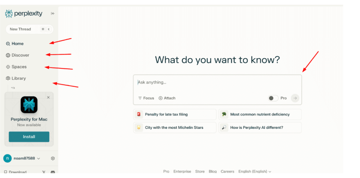Open the X (Twitter) social icon
The height and width of the screenshot is (178, 360).
point(44,172)
